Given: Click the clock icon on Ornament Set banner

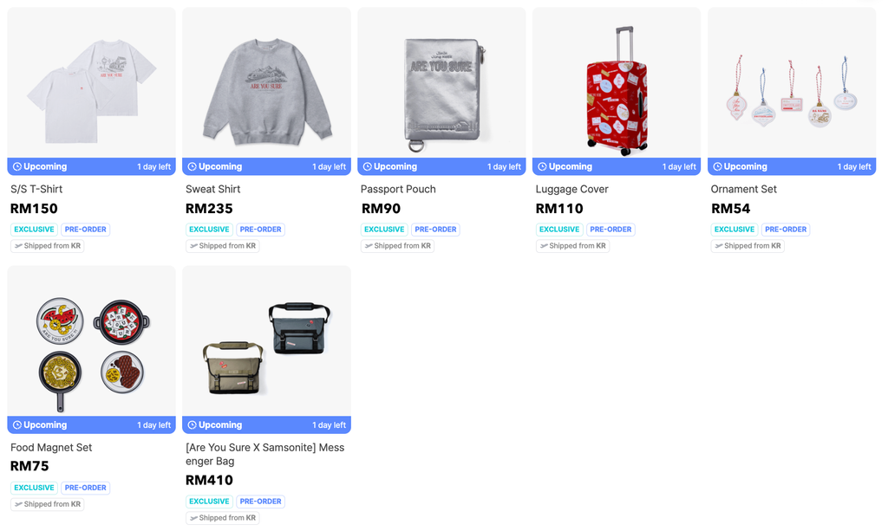Looking at the screenshot, I should 717,167.
